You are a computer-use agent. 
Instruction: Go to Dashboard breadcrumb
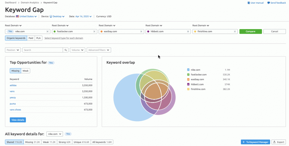(x=11, y=3)
